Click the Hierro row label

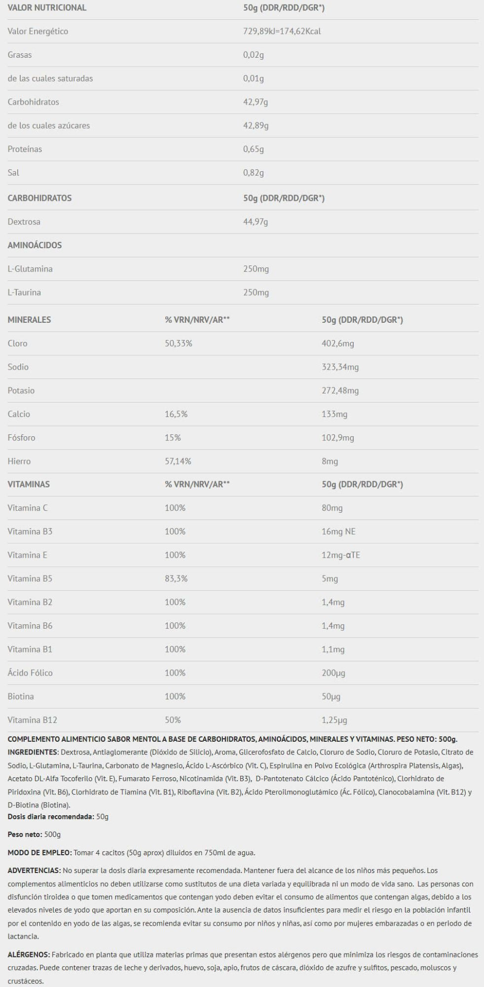pos(19,461)
